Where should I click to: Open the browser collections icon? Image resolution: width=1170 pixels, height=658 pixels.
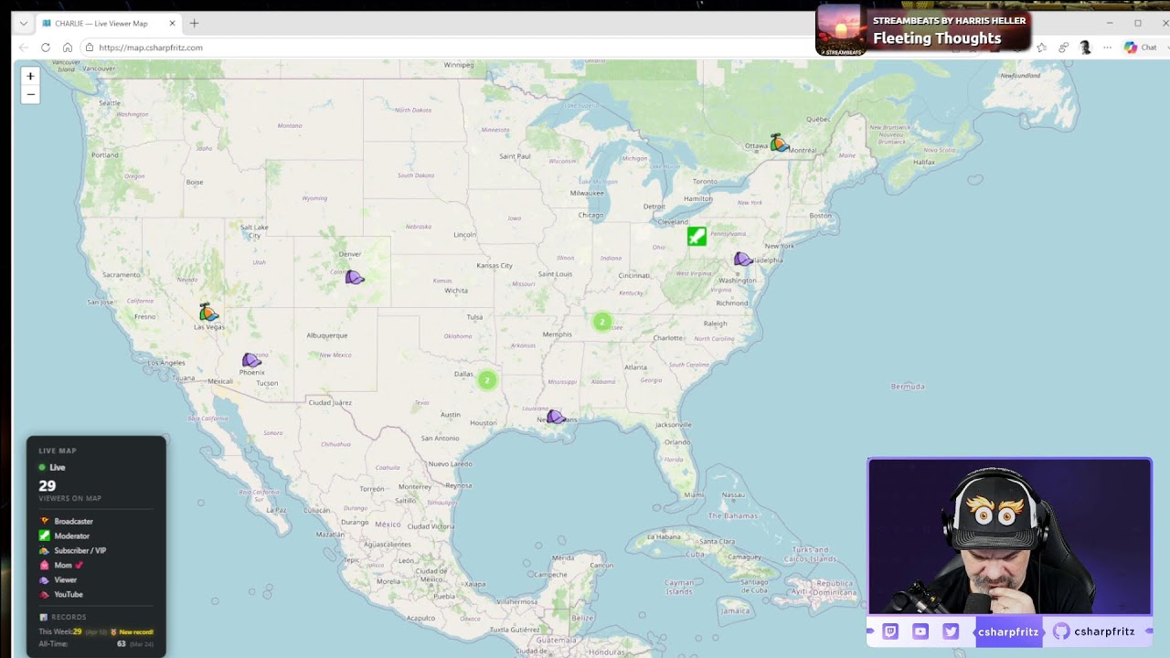1064,48
